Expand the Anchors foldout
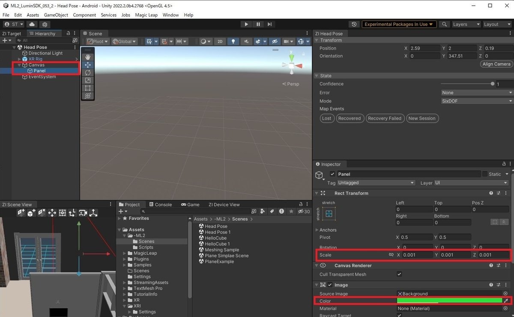The width and height of the screenshot is (514, 317). (x=317, y=230)
